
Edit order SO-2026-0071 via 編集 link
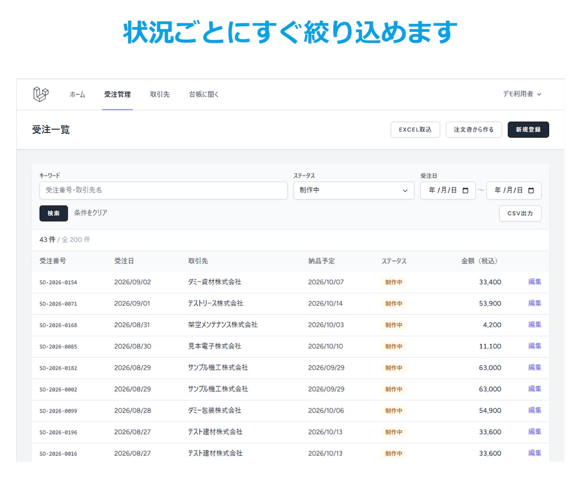[535, 303]
